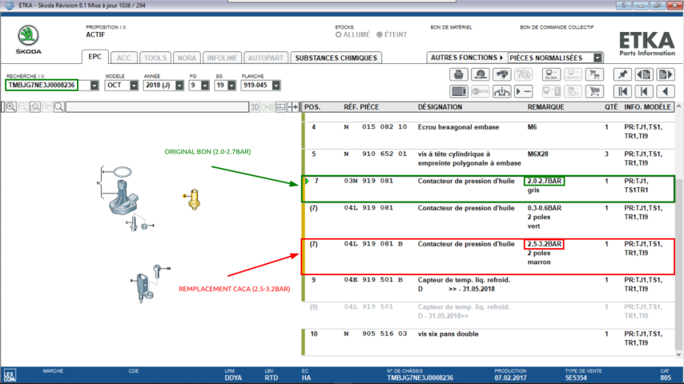Click the RÉF. PIÈCE column header
The image size is (684, 384).
point(361,106)
